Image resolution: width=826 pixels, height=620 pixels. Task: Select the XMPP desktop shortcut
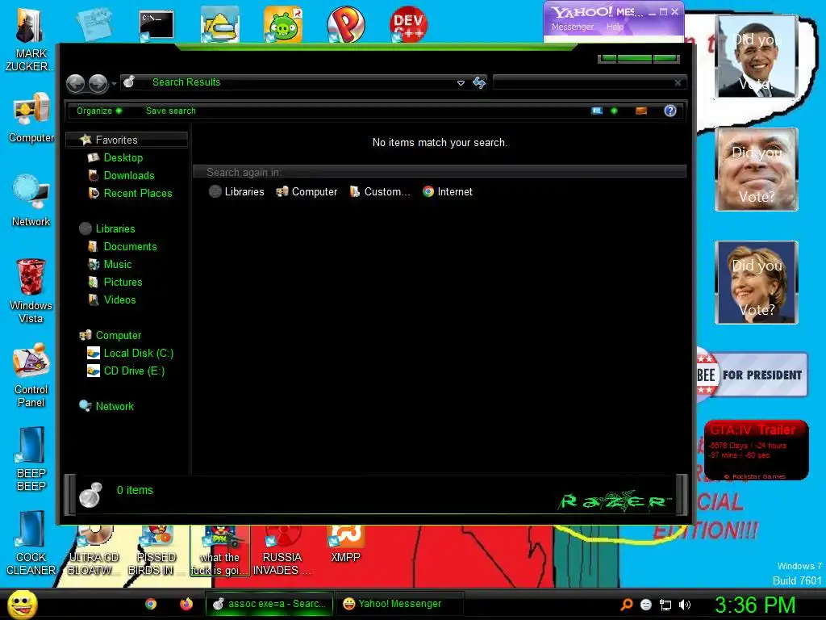coord(345,544)
